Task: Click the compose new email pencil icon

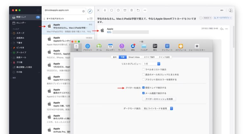Action: coord(90,11)
